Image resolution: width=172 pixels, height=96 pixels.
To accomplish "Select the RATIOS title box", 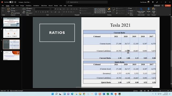I will coord(57,33).
